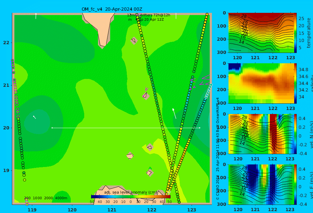Click the sea level anomaly color bar
Screen dimensions: 313x213
pyautogui.click(x=131, y=197)
